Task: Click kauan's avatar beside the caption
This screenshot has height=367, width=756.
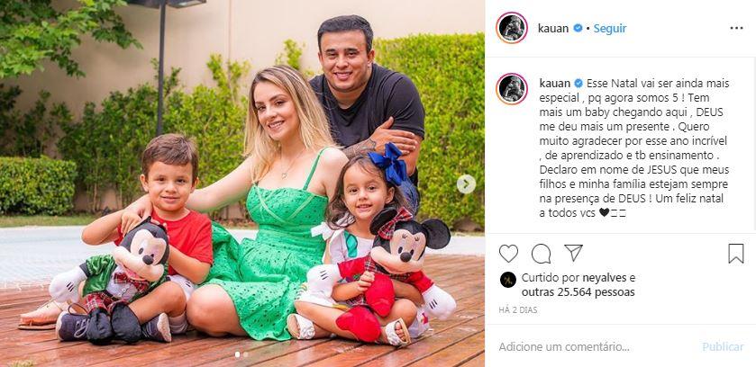Action: [x=512, y=89]
